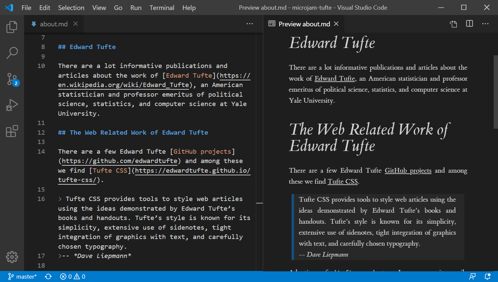Image resolution: width=498 pixels, height=282 pixels.
Task: Click the '## The Web Related Work' heading source
Action: pos(133,133)
